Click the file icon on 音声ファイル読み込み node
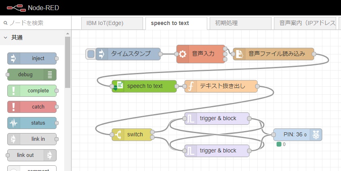The width and height of the screenshot is (341, 171). point(240,54)
